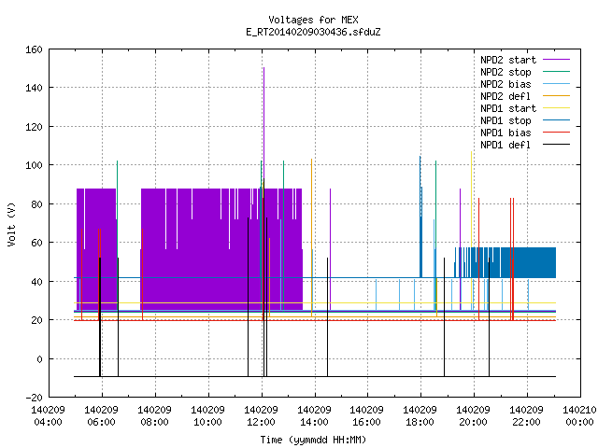Click the 140209 04:00 x-axis tick label
This screenshot has width=598, height=448.
[x=48, y=416]
